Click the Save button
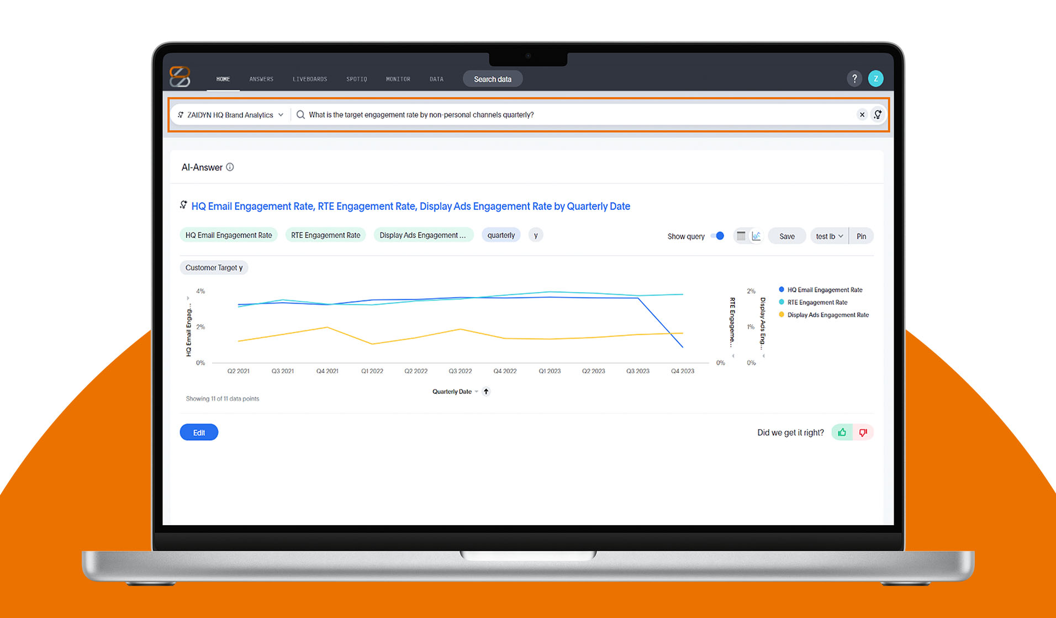The height and width of the screenshot is (618, 1056). (x=786, y=236)
